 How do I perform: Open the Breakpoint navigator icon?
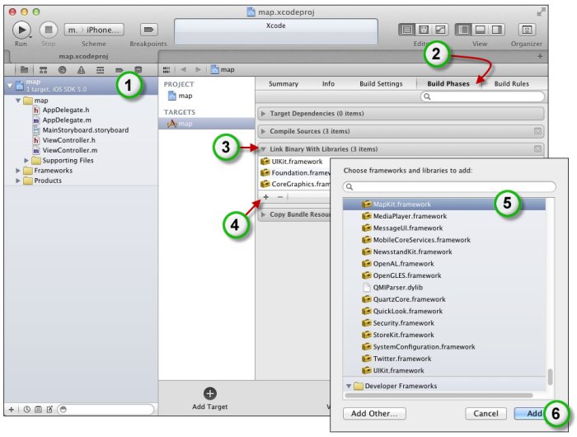(119, 69)
